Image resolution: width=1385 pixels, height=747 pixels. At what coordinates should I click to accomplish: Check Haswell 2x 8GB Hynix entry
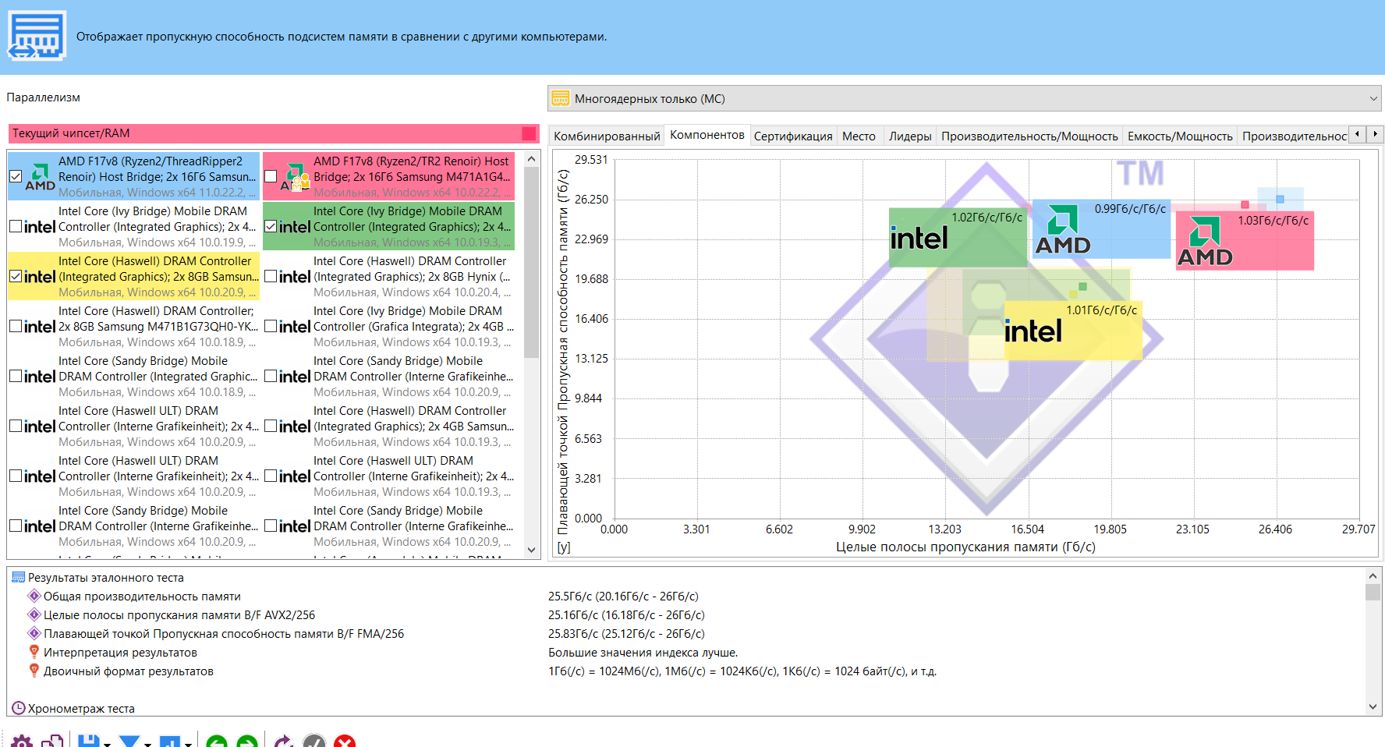271,276
